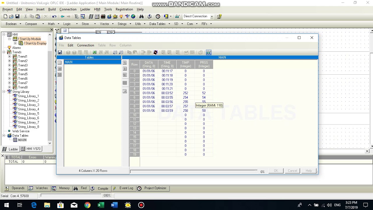Screen dimensions: 373x210
Task: Click the globe icon in the main toolbar
Action: pos(133,16)
